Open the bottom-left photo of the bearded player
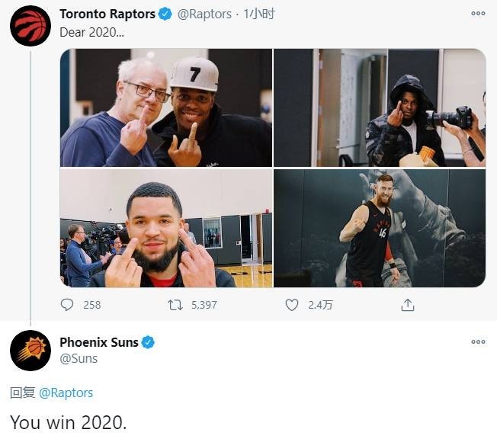The height and width of the screenshot is (439, 497). [x=166, y=228]
